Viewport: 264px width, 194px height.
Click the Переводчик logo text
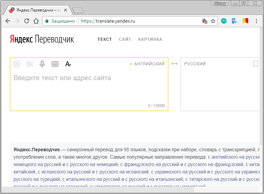[x=54, y=39]
